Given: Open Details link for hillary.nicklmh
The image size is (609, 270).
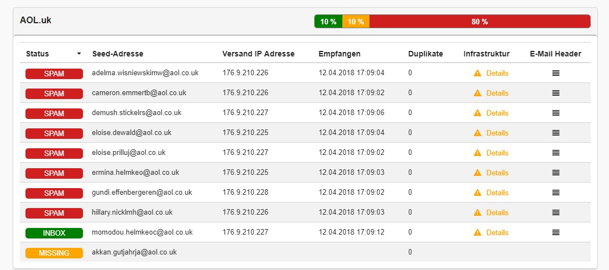Looking at the screenshot, I should pyautogui.click(x=497, y=212).
